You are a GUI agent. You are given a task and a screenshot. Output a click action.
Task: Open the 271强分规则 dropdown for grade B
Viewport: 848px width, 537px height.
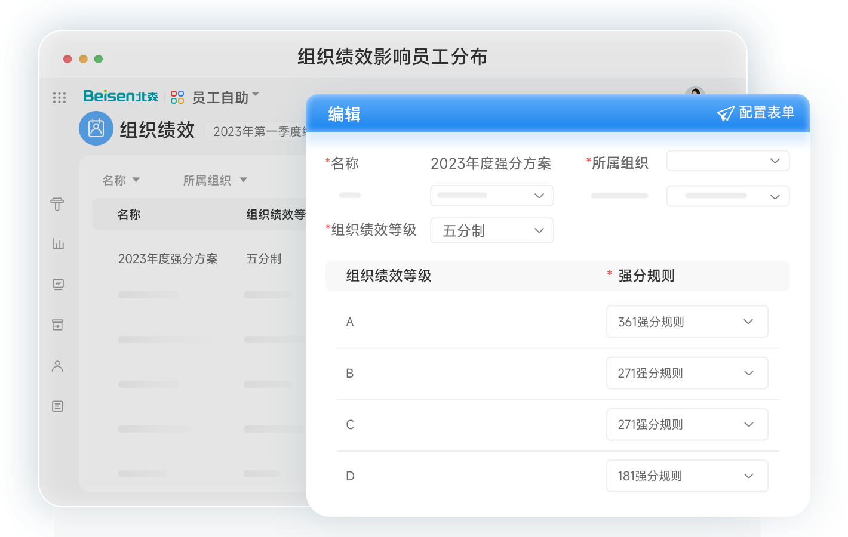(687, 373)
